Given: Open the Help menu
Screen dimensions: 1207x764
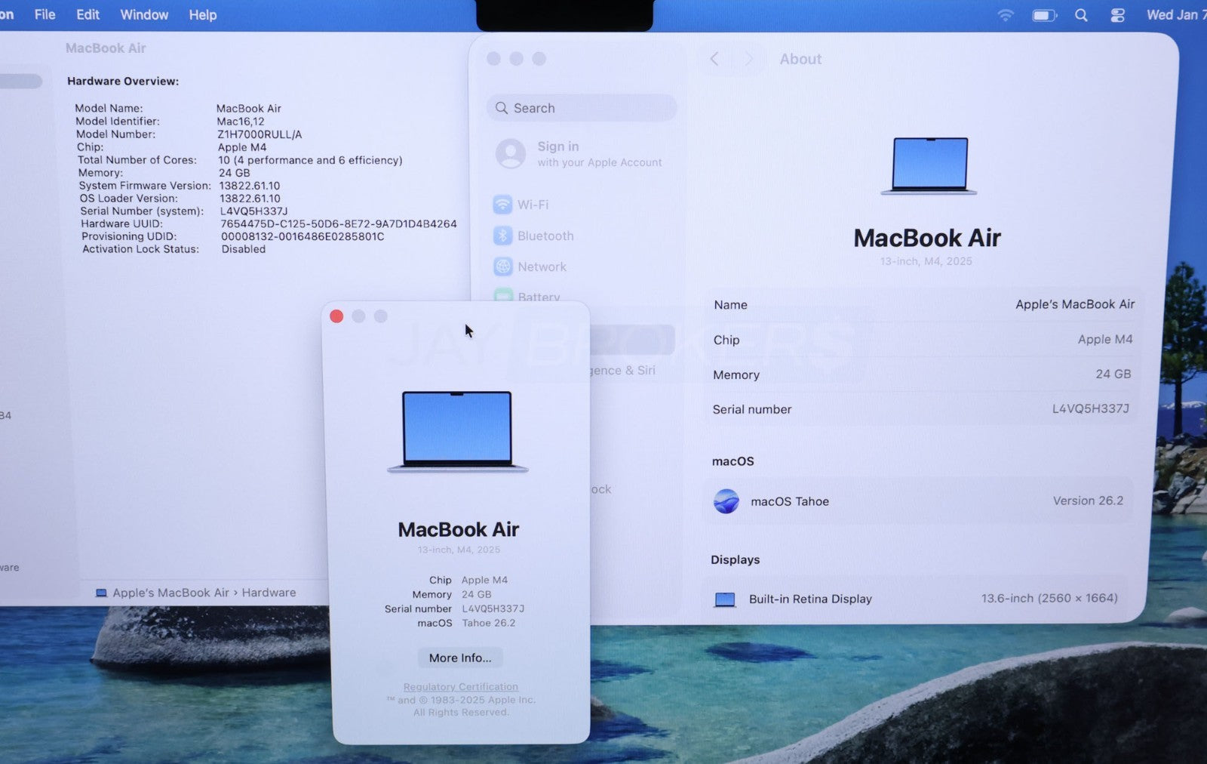Looking at the screenshot, I should (x=202, y=14).
